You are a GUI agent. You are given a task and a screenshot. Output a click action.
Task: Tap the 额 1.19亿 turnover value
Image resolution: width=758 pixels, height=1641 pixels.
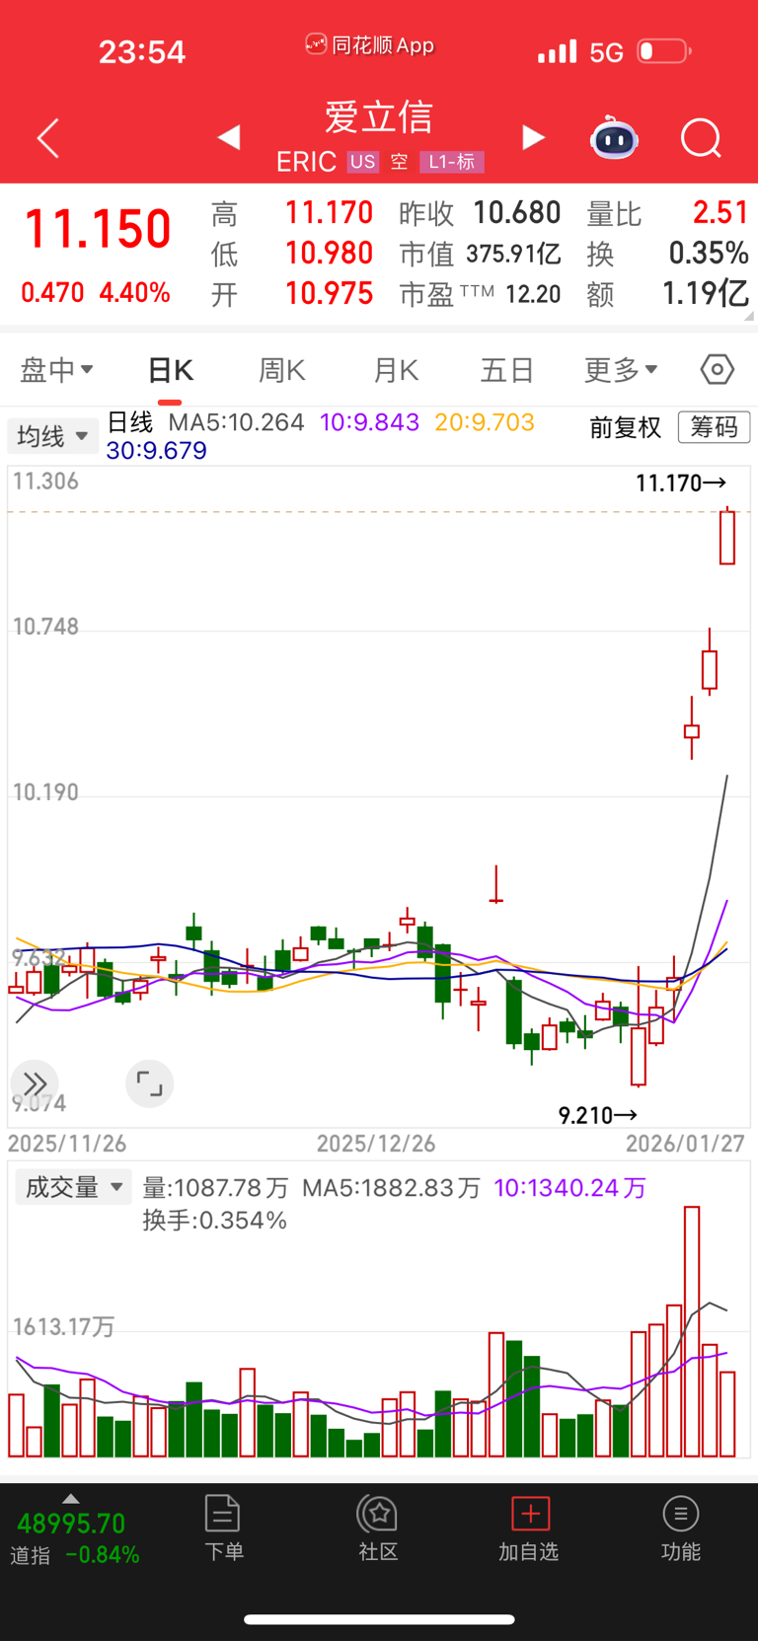(705, 293)
